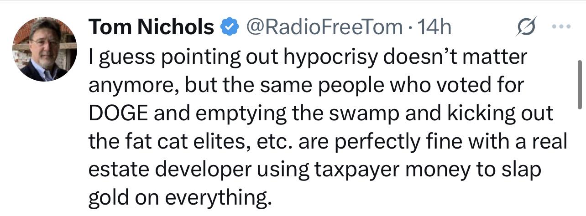Open Tom Nichols' profile picture
The height and width of the screenshot is (216, 586).
(x=45, y=50)
